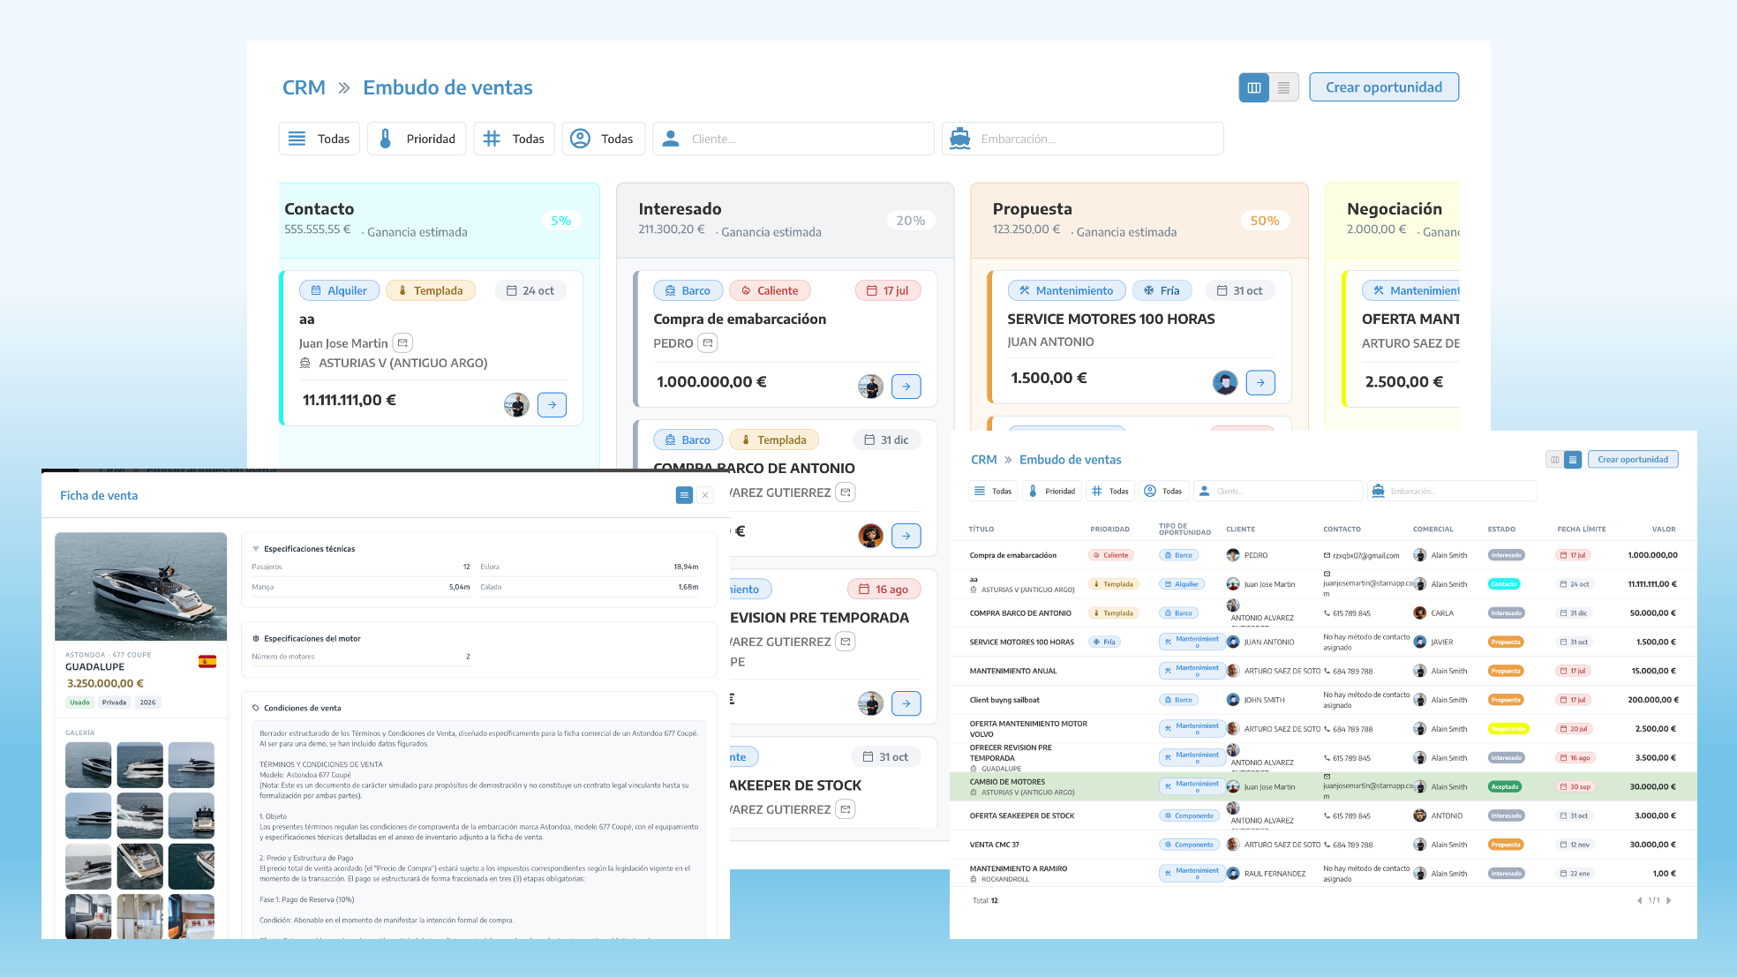
Task: Switch to list view in top panel
Action: 1283,87
